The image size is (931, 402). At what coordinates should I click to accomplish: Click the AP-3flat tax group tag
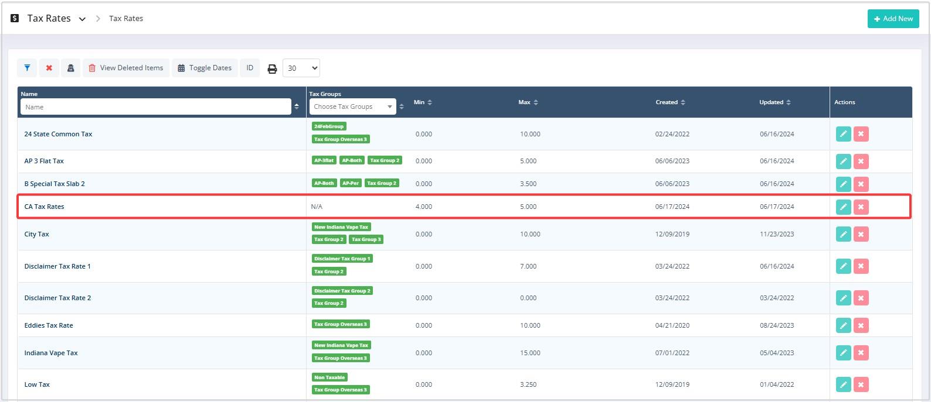324,160
